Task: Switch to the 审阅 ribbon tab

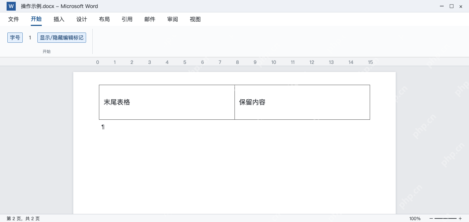Action: [x=173, y=19]
